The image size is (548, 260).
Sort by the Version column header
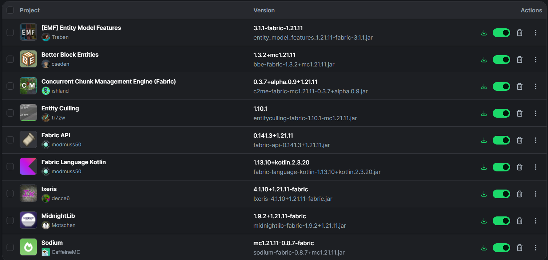pyautogui.click(x=264, y=10)
